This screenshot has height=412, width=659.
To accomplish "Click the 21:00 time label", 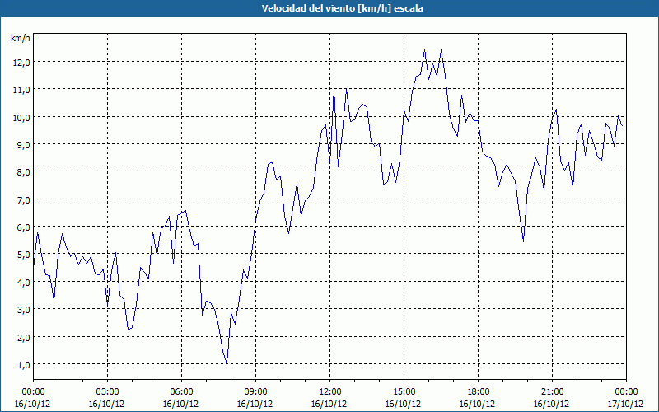I will pos(552,392).
